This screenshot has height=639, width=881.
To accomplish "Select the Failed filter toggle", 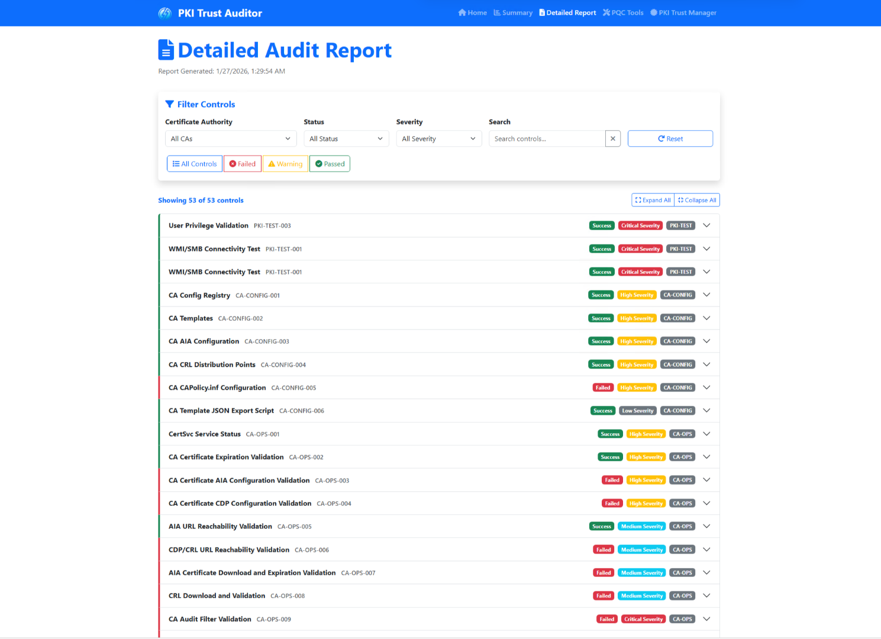I will (x=242, y=163).
